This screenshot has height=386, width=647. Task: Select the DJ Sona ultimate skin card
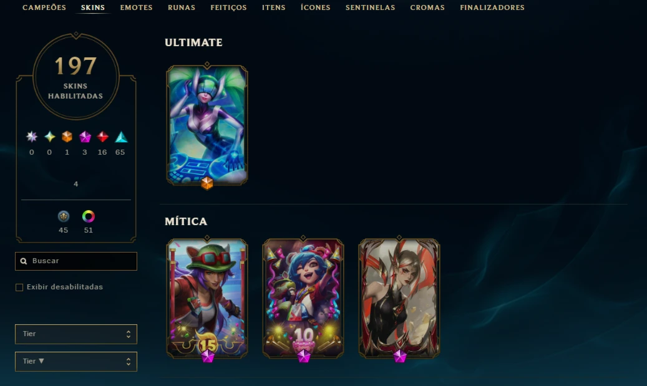207,125
